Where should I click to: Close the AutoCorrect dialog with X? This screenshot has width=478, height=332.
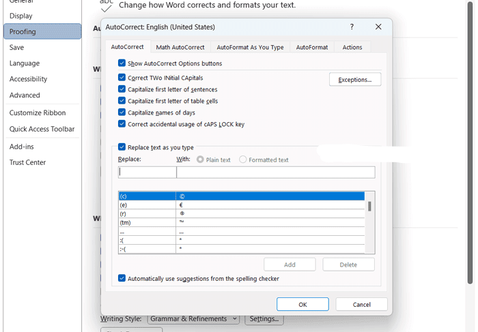378,27
